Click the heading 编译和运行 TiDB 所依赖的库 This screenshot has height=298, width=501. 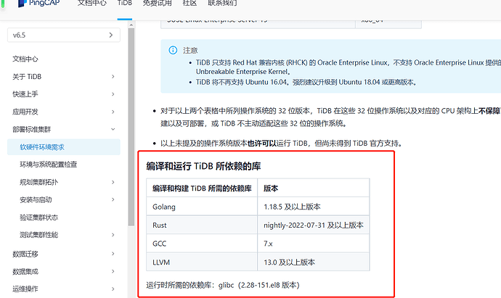(203, 166)
